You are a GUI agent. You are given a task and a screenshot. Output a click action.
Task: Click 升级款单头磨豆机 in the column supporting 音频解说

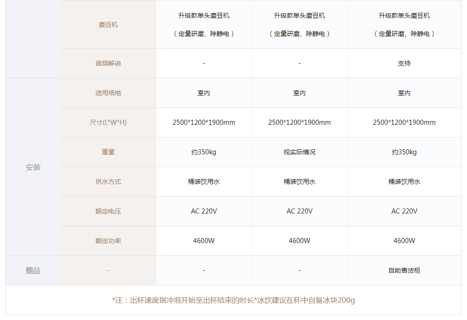(404, 15)
